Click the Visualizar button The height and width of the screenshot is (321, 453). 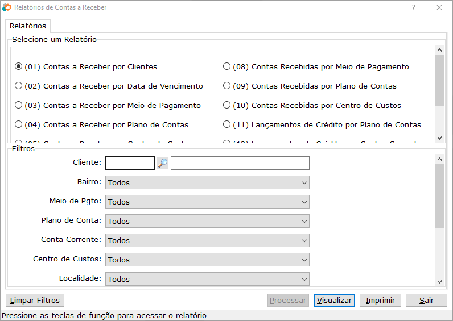(x=334, y=300)
